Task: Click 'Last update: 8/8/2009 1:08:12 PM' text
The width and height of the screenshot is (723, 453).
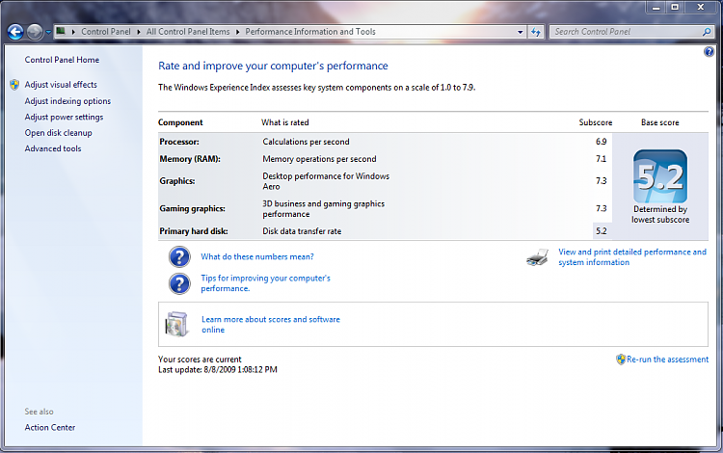Action: tap(218, 369)
